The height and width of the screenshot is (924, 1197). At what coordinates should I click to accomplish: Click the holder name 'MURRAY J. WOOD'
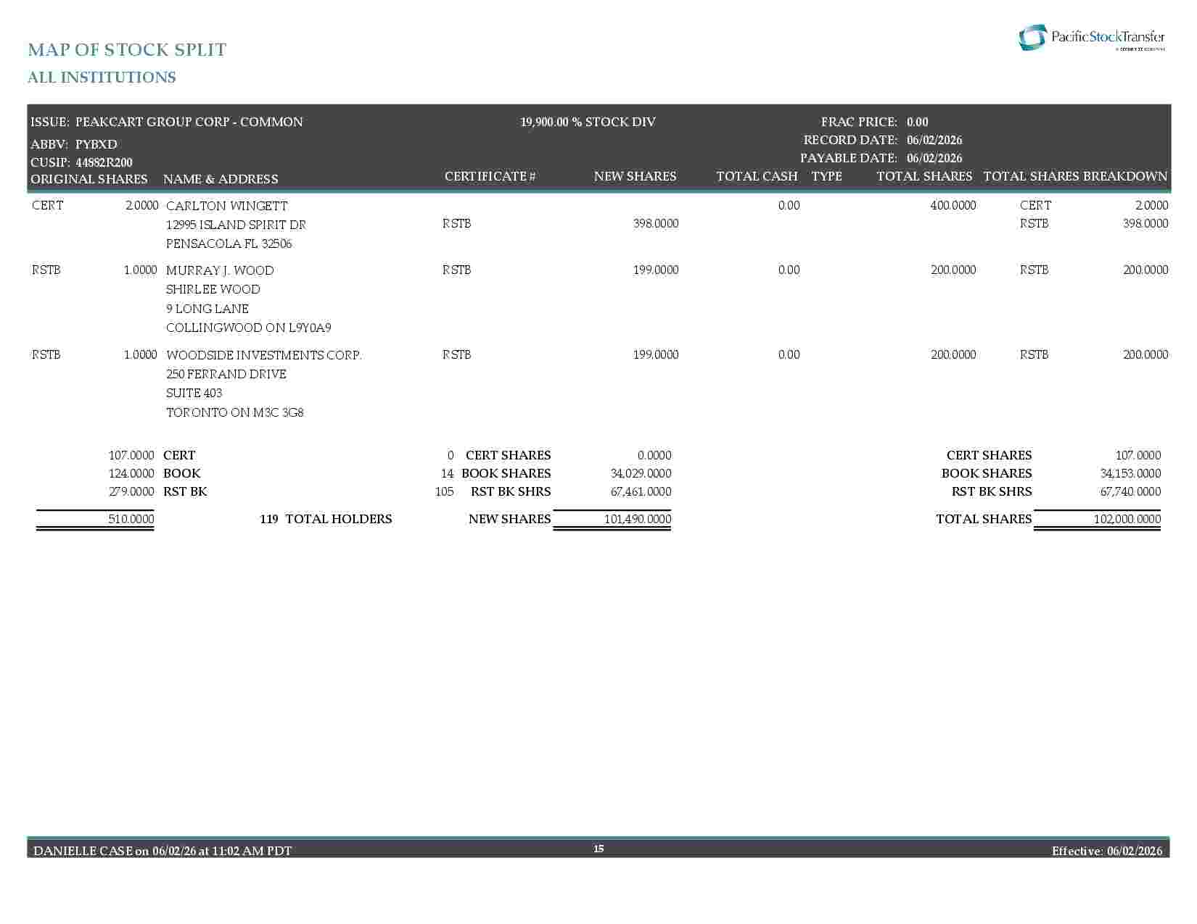click(221, 270)
